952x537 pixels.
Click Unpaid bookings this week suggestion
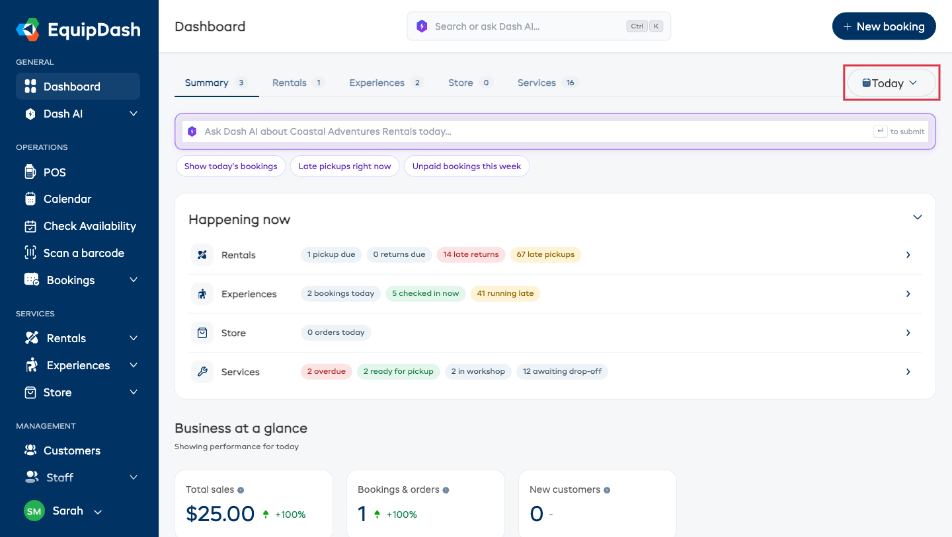[x=467, y=166]
